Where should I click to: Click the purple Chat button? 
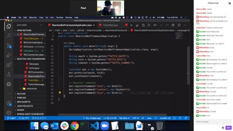[x=228, y=128]
